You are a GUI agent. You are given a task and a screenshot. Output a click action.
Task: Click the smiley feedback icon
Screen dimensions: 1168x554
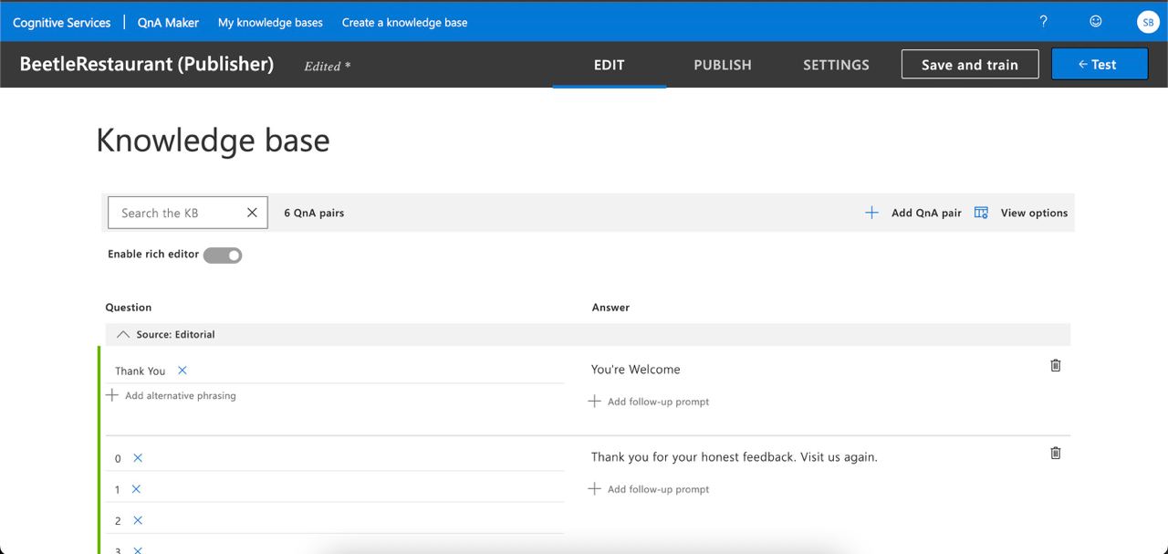[1096, 21]
